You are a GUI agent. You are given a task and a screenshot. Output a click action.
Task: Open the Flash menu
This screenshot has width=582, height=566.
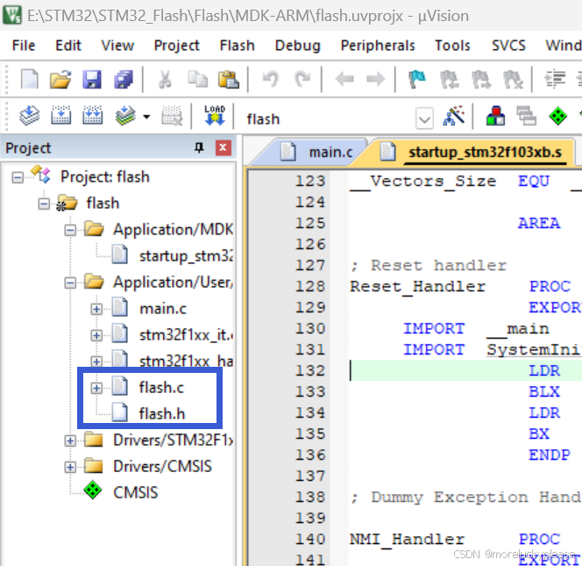(238, 46)
